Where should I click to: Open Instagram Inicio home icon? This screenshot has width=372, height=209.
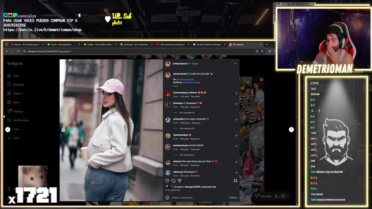[9, 75]
